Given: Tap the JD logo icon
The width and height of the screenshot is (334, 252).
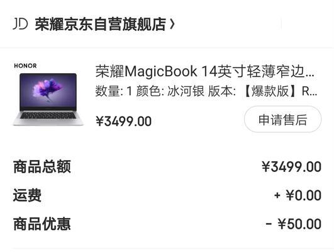Looking at the screenshot, I should click(21, 24).
